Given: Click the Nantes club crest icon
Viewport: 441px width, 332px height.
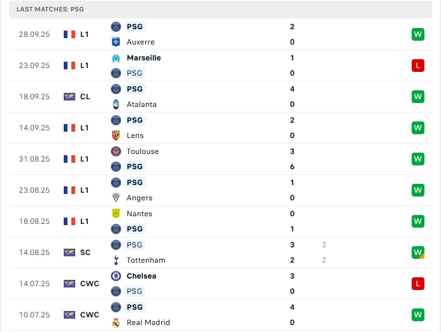Looking at the screenshot, I should point(116,214).
